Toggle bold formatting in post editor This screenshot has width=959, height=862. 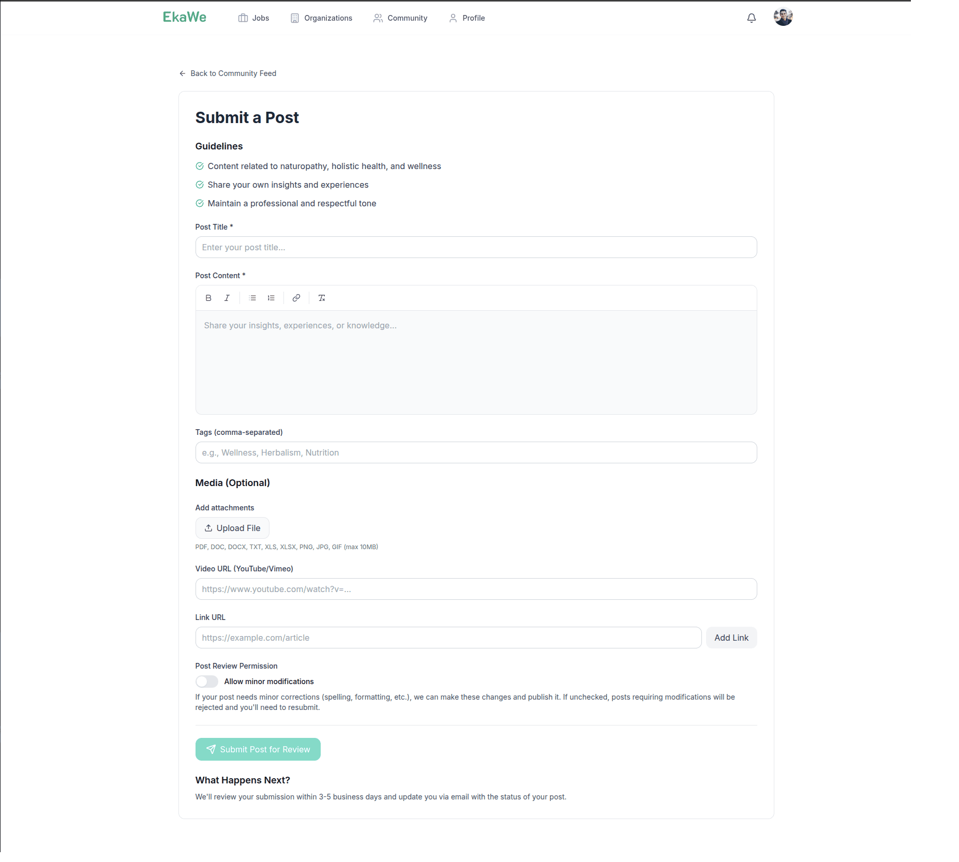pos(208,298)
